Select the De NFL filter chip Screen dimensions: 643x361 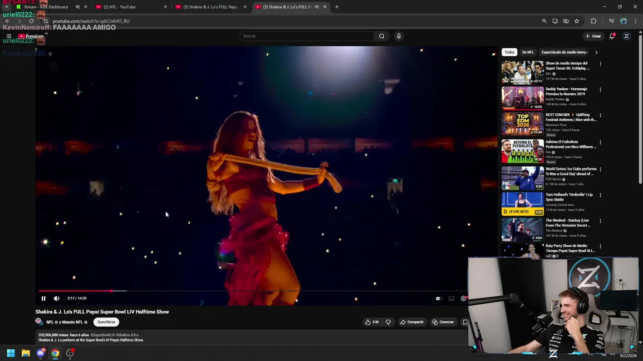[x=528, y=52]
